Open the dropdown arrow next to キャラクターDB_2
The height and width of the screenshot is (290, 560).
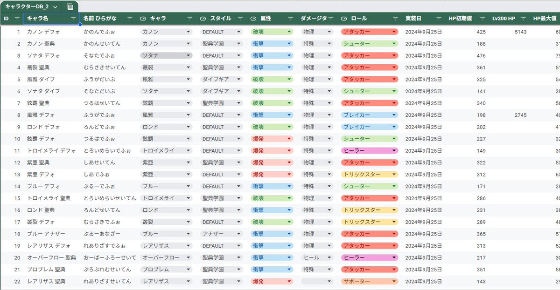[55, 7]
